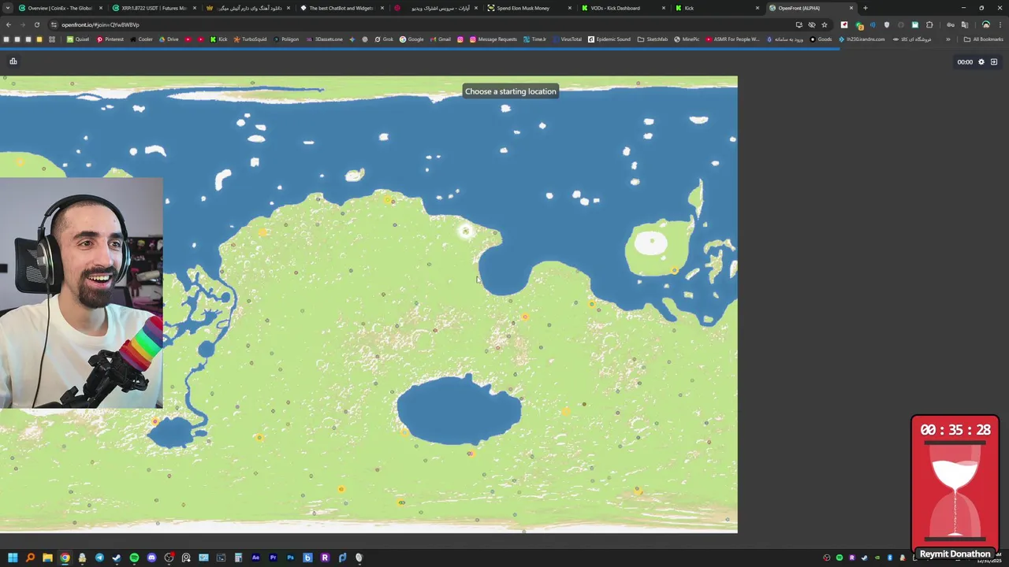Open the Poliigon bookmark
Screen dimensions: 1009x567
[x=287, y=39]
